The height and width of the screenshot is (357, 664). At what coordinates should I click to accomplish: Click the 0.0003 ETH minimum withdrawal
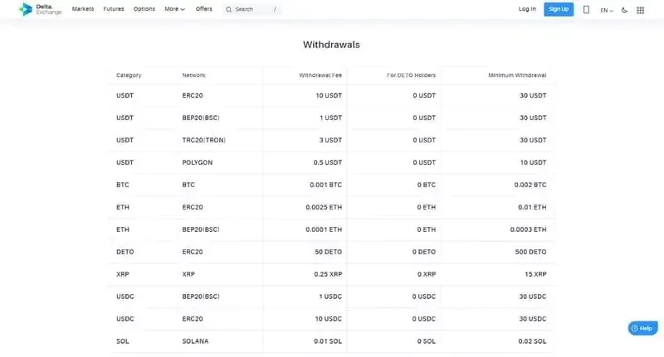[528, 229]
